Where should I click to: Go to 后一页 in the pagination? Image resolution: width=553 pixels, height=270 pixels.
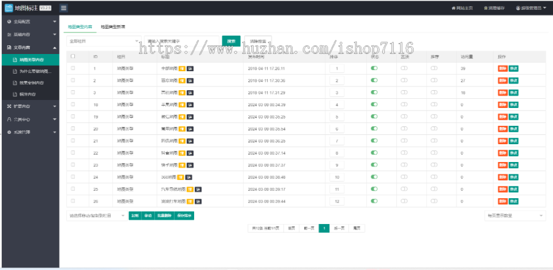coord(339,228)
